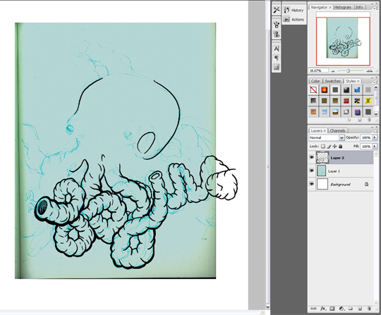Image resolution: width=381 pixels, height=315 pixels.
Task: Click the Styles panel scroll up arrow
Action: click(x=376, y=87)
